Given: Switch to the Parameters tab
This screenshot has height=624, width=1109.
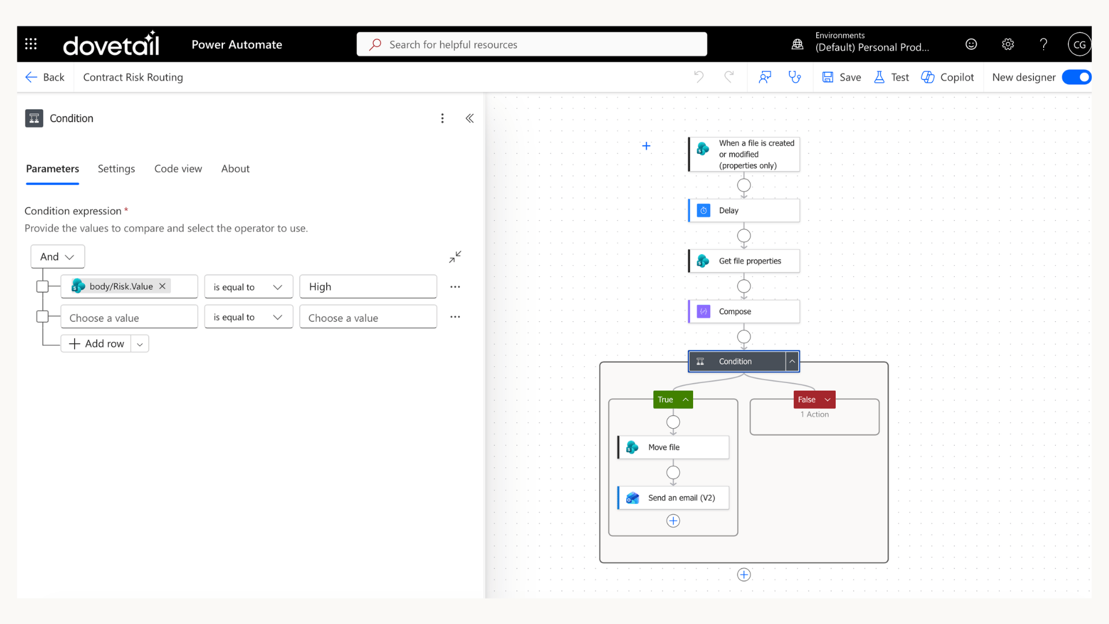Looking at the screenshot, I should click(x=53, y=169).
